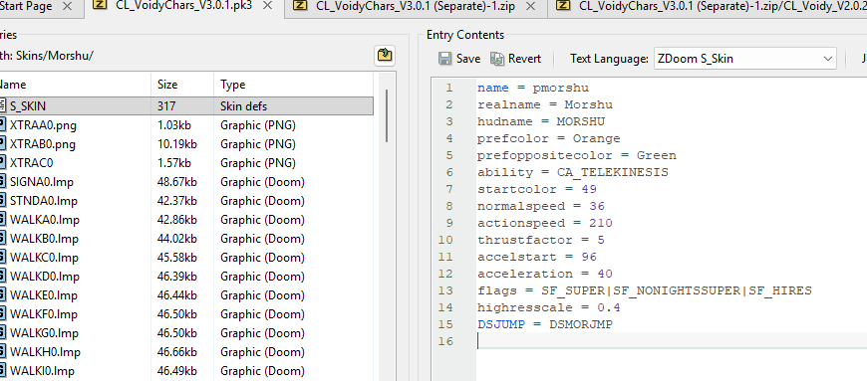Click the 'prefcolor = Orange' code line
The height and width of the screenshot is (381, 867).
548,138
